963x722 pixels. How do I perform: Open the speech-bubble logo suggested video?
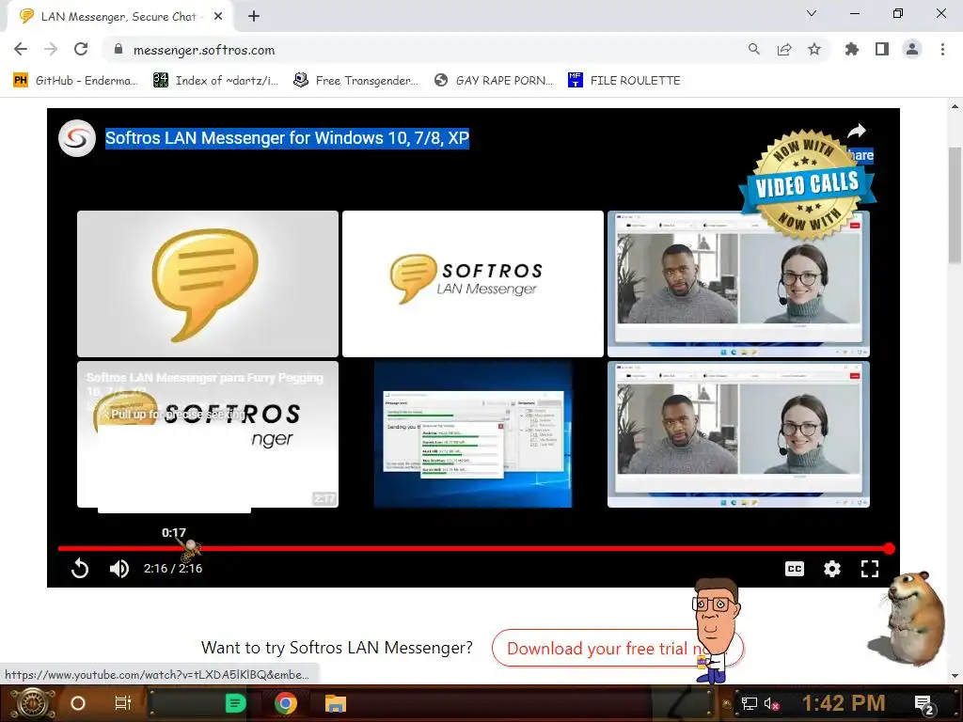[x=208, y=284]
